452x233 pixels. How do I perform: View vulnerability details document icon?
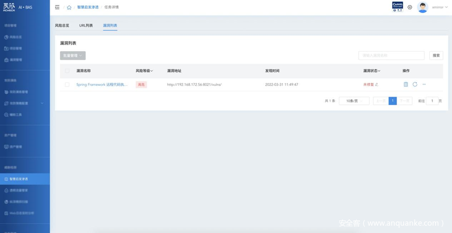click(406, 84)
